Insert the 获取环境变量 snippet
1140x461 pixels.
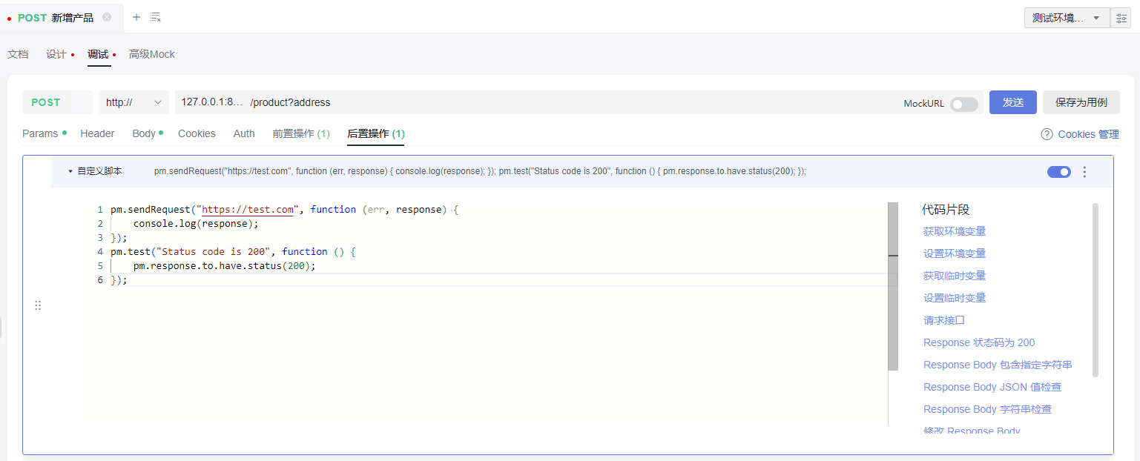[954, 231]
